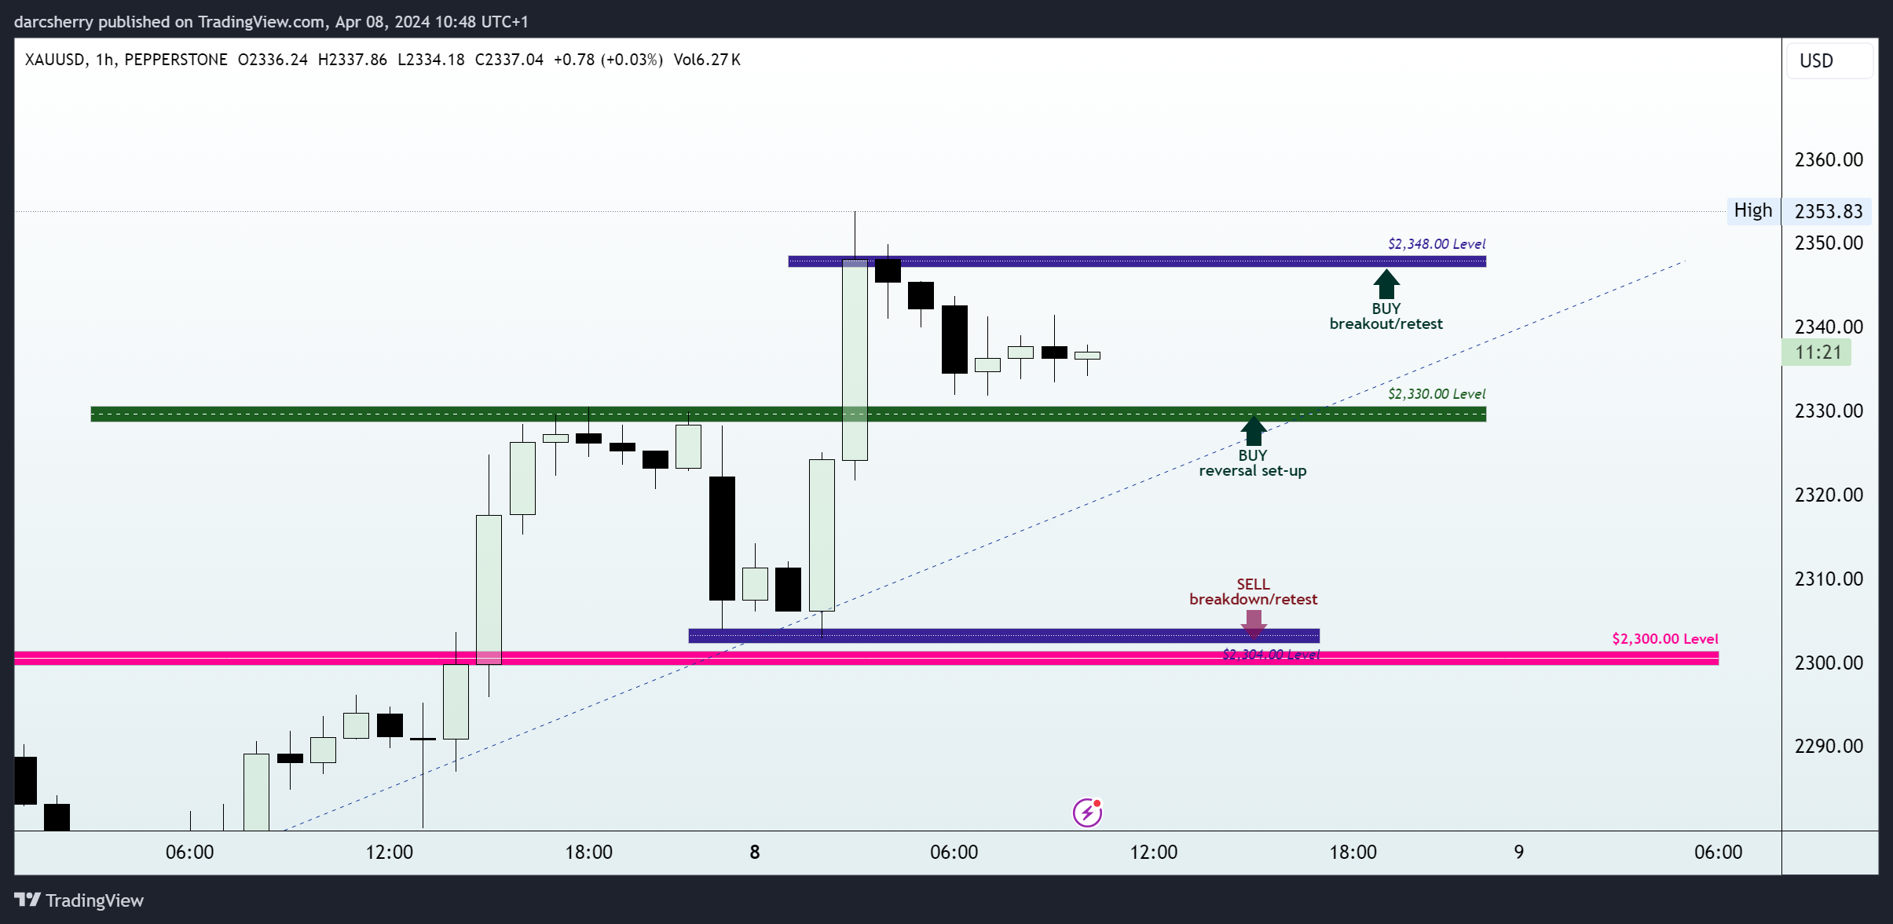The width and height of the screenshot is (1893, 924).
Task: Click the publisher line darcsherry published on TradingView.com
Action: click(271, 22)
